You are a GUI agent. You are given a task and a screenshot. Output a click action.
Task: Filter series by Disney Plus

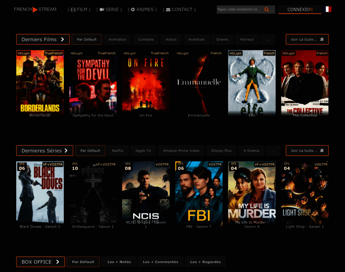[x=222, y=151]
